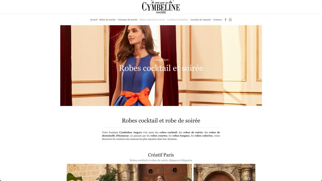Click the "Robes cocktail et soirée" banner title
This screenshot has height=181, width=322.
[x=161, y=68]
